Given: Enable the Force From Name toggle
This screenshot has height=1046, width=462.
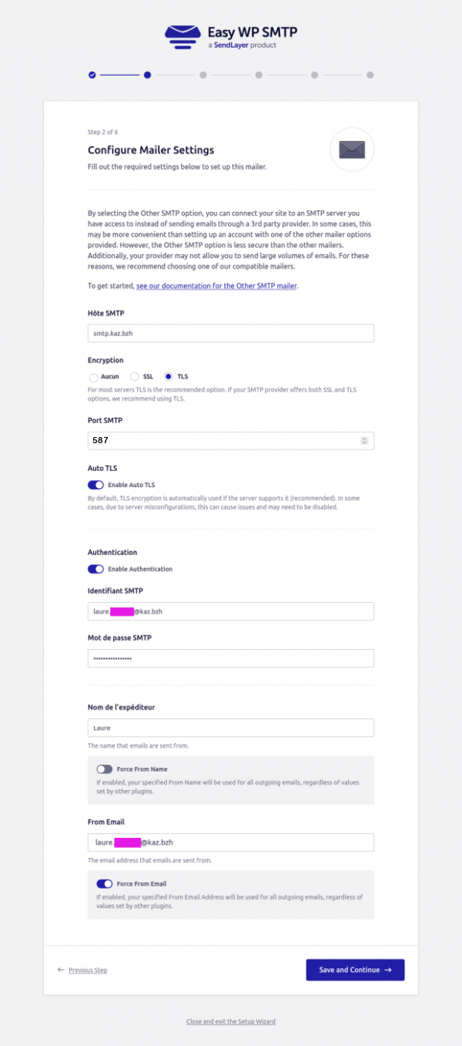Looking at the screenshot, I should 104,769.
